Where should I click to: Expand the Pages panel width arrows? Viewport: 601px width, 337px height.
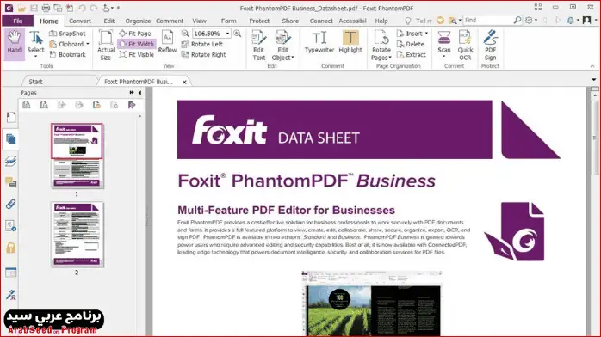point(132,93)
